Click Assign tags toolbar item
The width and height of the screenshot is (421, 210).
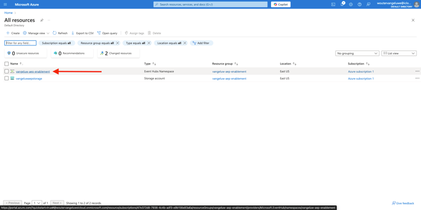click(x=134, y=33)
